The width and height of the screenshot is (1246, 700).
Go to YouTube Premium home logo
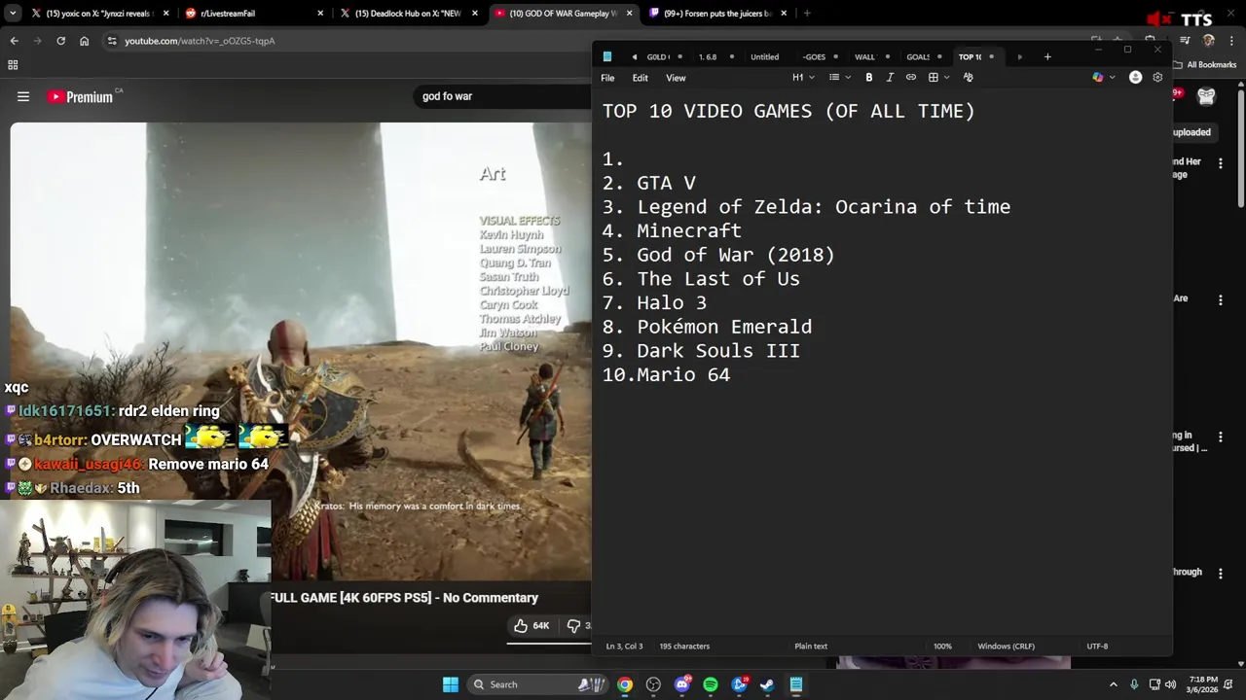[x=80, y=96]
